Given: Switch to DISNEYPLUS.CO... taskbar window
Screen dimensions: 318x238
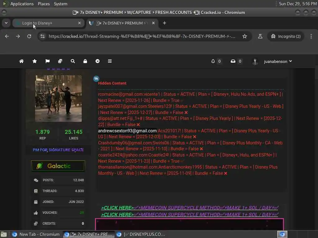Looking at the screenshot, I should pos(141,234).
